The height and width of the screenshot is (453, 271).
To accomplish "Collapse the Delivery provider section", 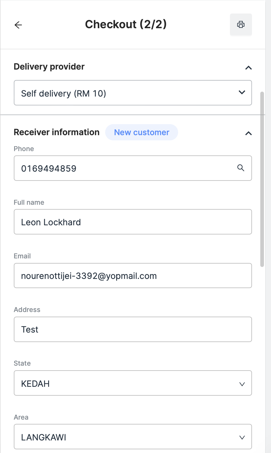I will (248, 67).
